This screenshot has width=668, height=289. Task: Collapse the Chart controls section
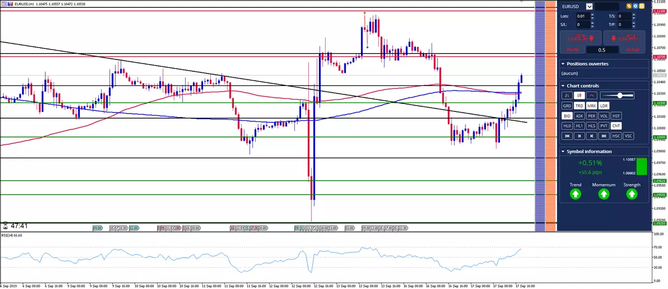563,86
